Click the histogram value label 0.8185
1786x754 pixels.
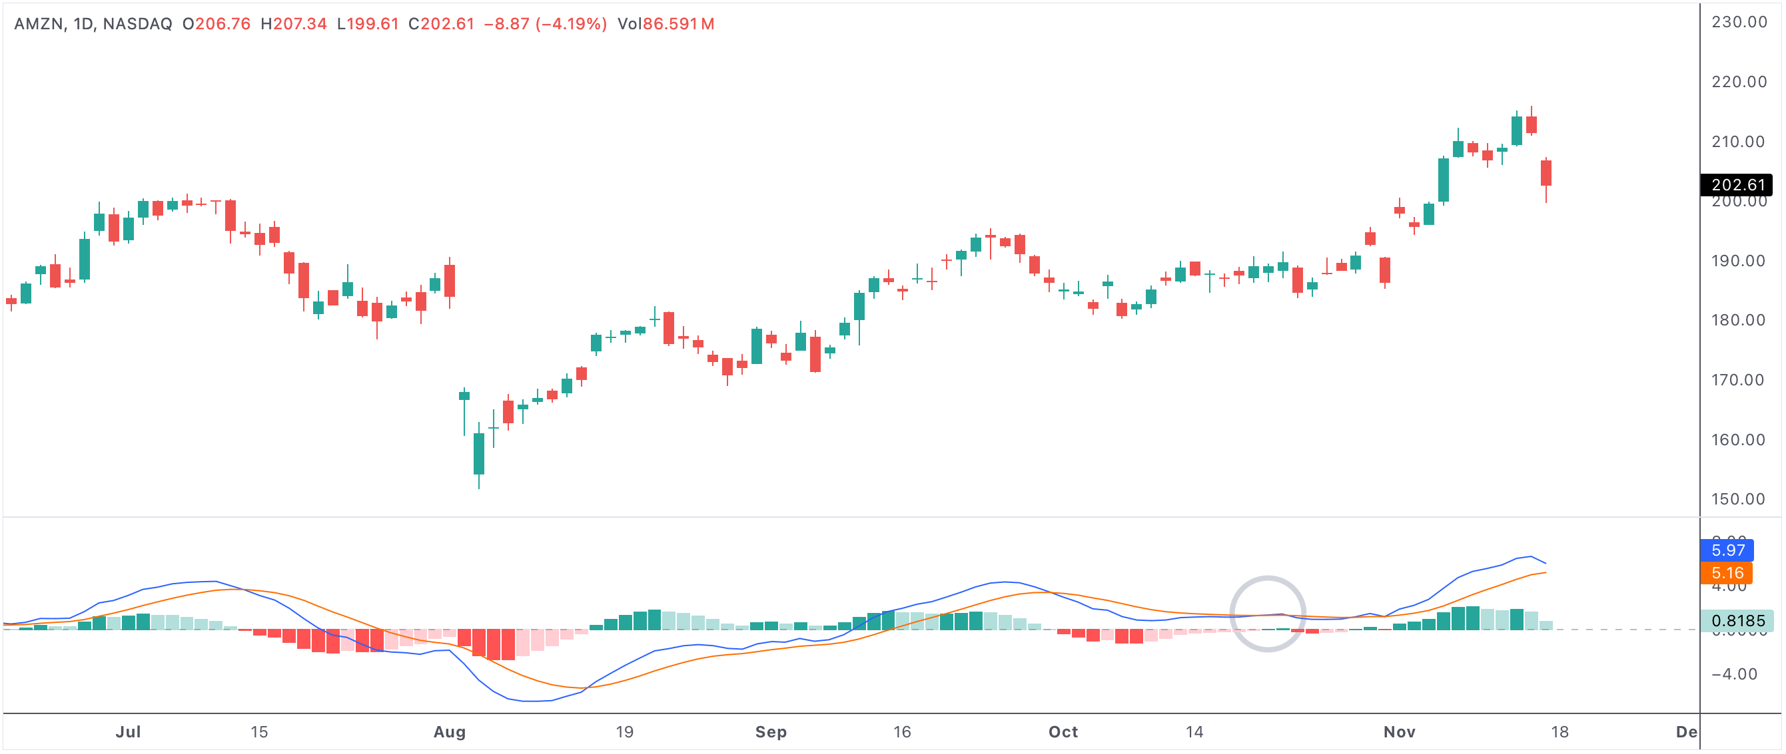1737,621
